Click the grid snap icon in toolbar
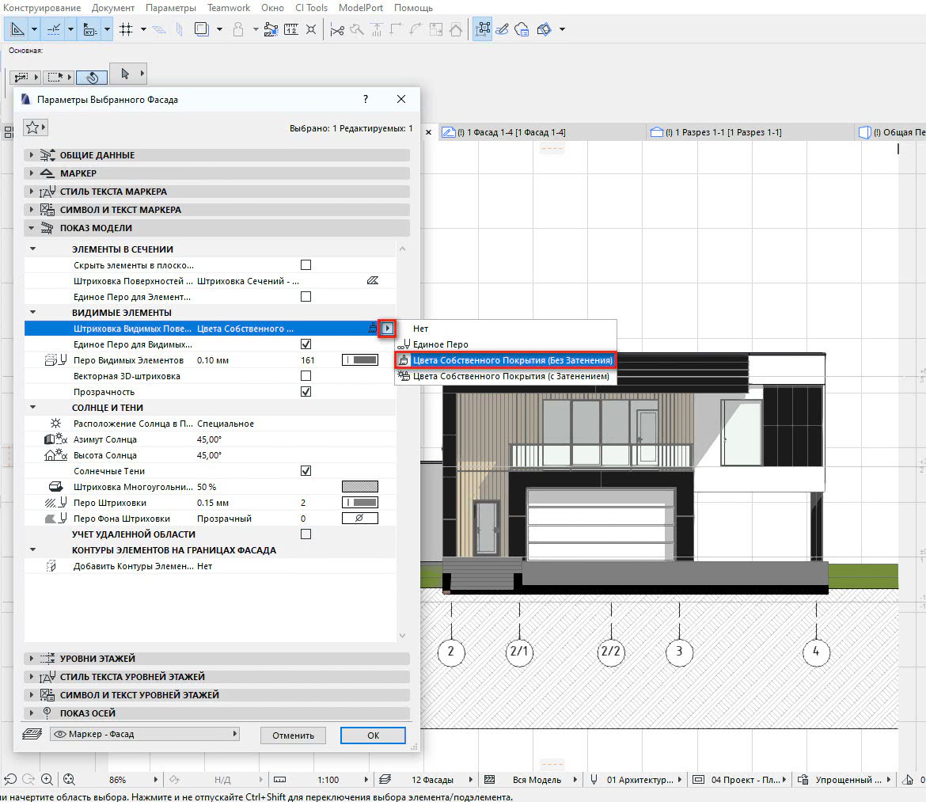The height and width of the screenshot is (802, 926). pos(126,30)
